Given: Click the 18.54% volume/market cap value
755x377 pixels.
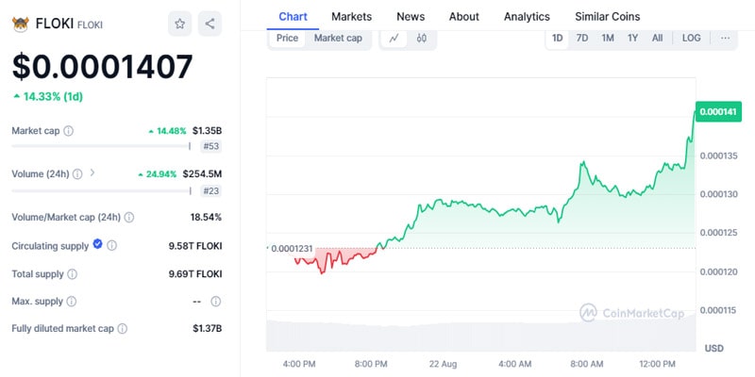Looking at the screenshot, I should pyautogui.click(x=206, y=218).
